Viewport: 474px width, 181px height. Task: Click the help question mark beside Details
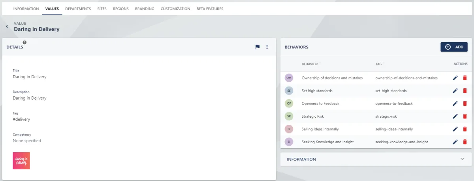24,42
